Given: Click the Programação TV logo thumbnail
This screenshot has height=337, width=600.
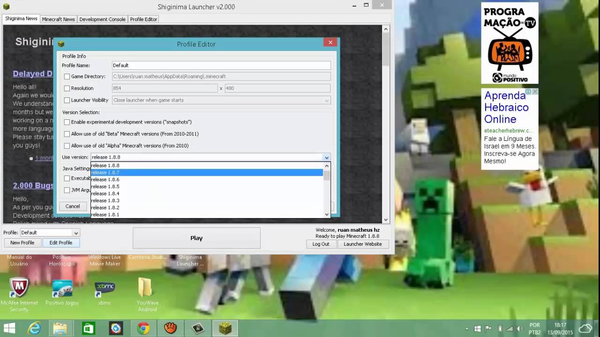Looking at the screenshot, I should [x=510, y=43].
